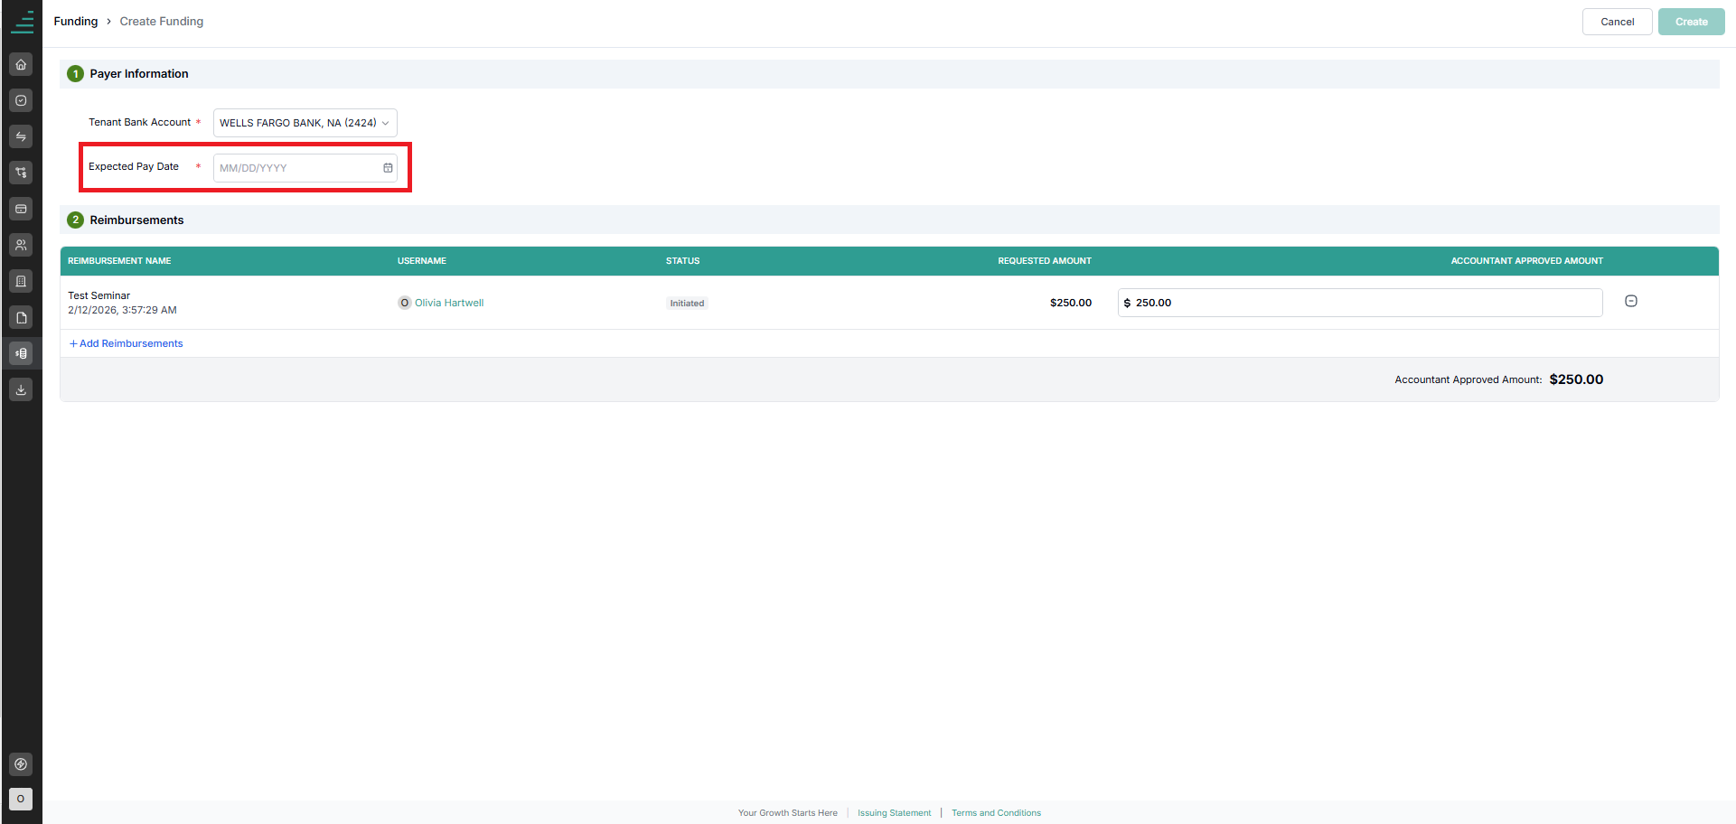The width and height of the screenshot is (1736, 824).
Task: Open Olivia Hartwell user link
Action: click(449, 303)
